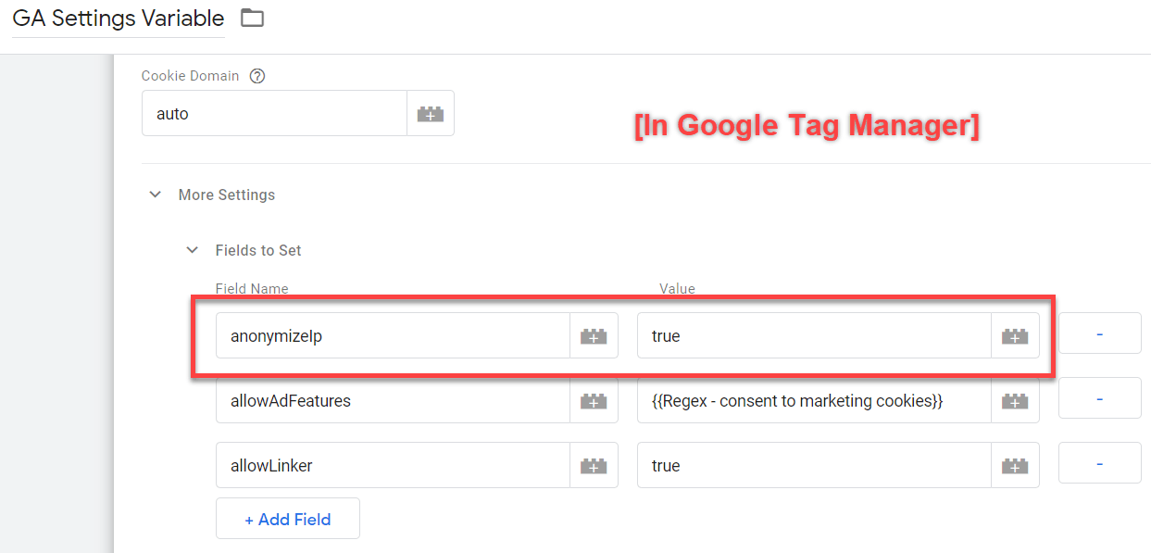Click the variable picker beside the anonymizeIp value
Viewport: 1151px width, 553px height.
[x=1015, y=336]
